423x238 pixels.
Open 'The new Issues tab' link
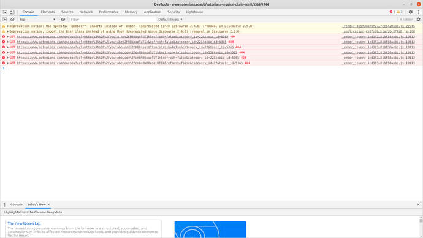[x=24, y=223]
